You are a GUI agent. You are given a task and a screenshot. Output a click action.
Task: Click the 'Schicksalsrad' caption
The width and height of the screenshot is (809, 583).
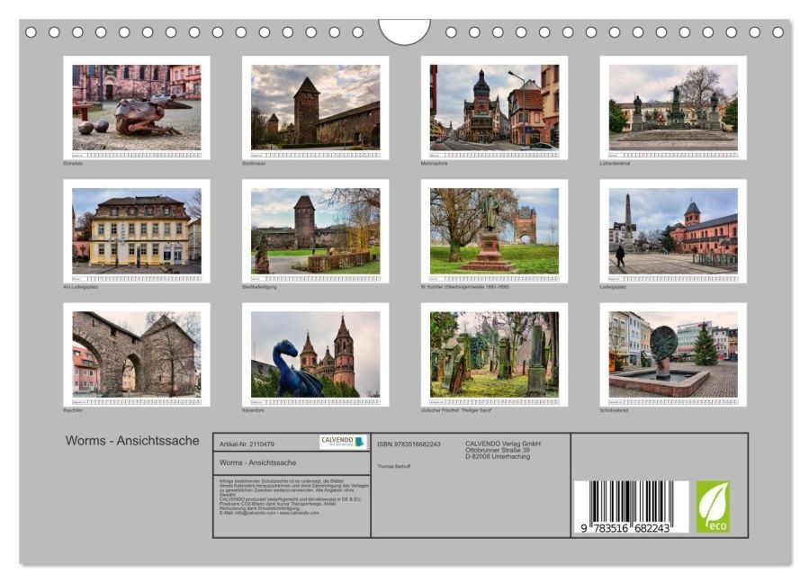coord(614,410)
